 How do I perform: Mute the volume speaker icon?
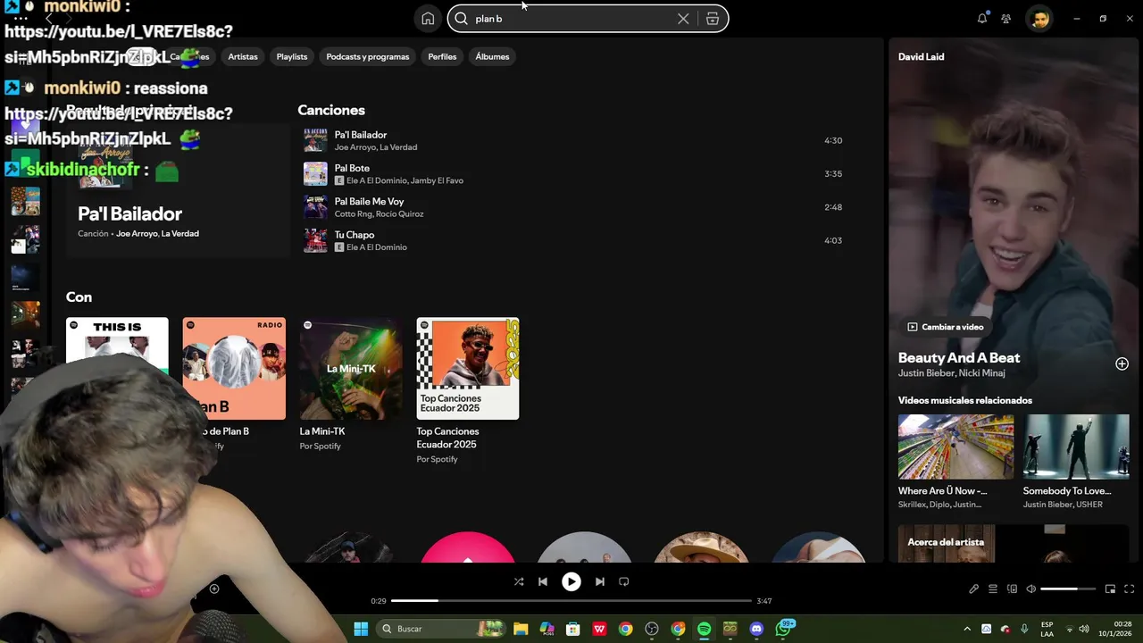(x=1031, y=589)
